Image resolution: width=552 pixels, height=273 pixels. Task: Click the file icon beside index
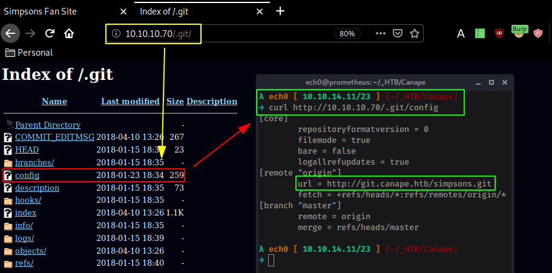(x=8, y=212)
